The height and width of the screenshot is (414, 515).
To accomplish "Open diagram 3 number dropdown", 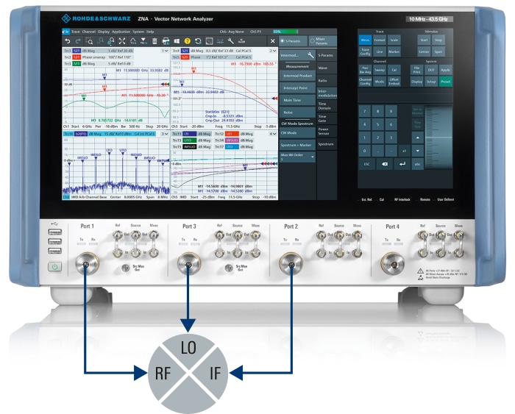I will [x=165, y=134].
